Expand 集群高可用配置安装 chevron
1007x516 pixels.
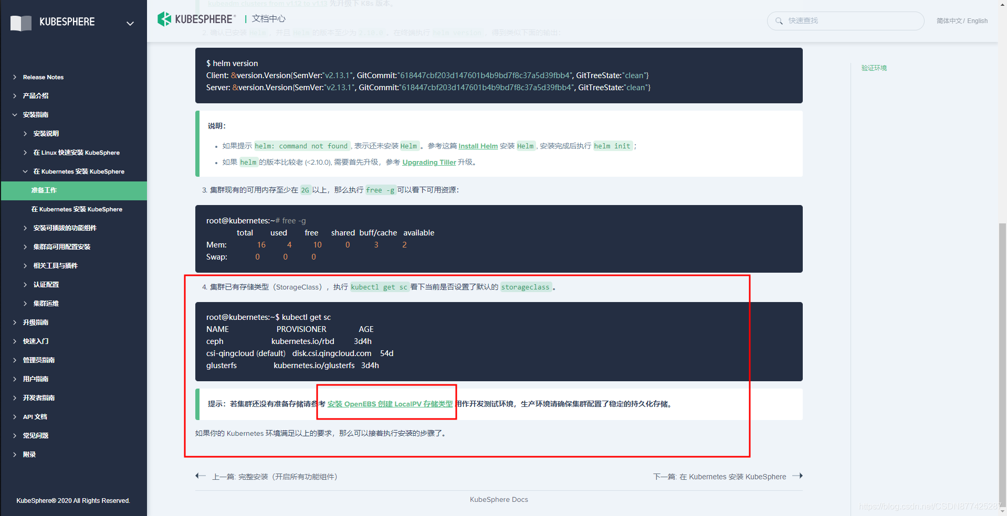tap(25, 247)
